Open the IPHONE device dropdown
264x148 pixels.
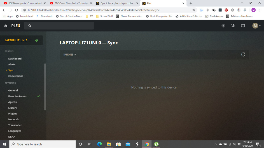click(70, 55)
